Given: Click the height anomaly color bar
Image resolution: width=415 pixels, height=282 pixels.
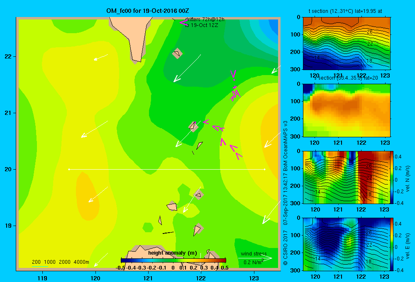Looking at the screenshot, I should [173, 260].
